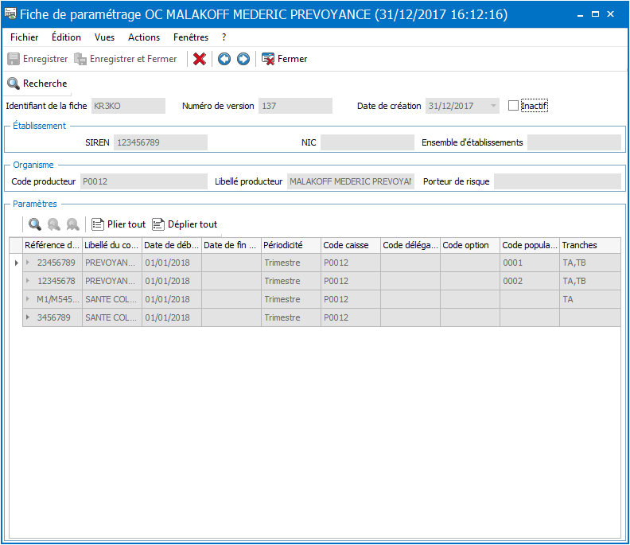Image resolution: width=630 pixels, height=545 pixels.
Task: Open the Recherche magnifier tool
Action: 14,84
